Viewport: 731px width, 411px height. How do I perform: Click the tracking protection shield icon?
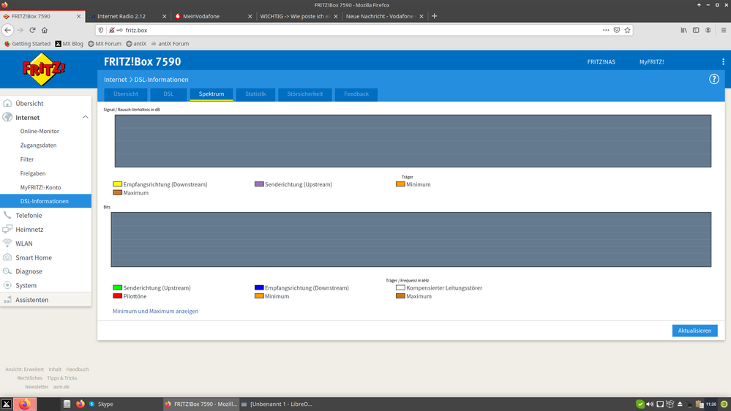101,30
